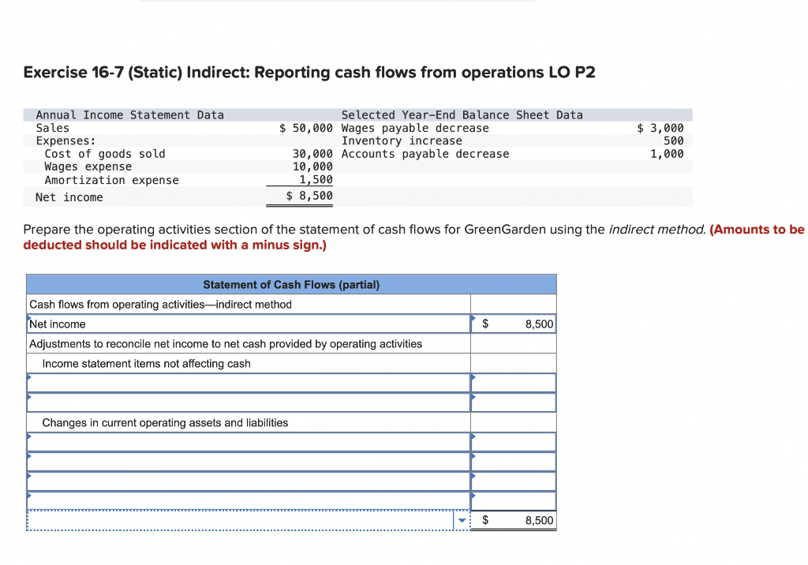Click the blue dropdown arrow beside the final row
Screen dimensions: 808x565
(462, 521)
